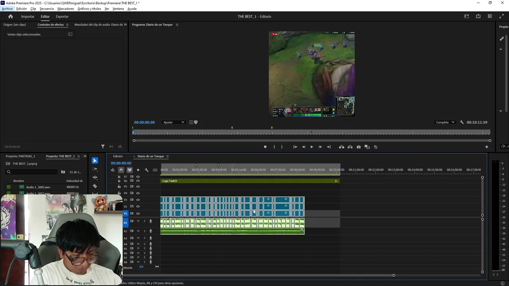
Task: Select the Track Select Forward tool
Action: pos(95,169)
